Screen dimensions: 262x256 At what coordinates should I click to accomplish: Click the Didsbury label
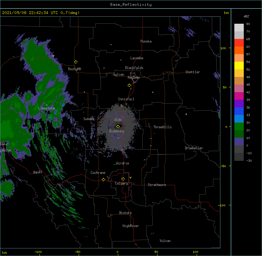pyautogui.click(x=116, y=131)
